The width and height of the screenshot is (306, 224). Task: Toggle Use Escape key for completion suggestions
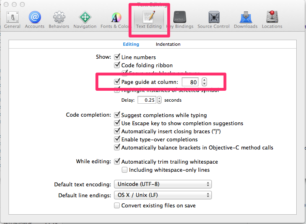pyautogui.click(x=117, y=123)
